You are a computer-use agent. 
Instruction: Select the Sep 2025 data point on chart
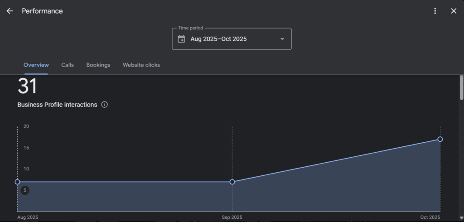point(232,182)
